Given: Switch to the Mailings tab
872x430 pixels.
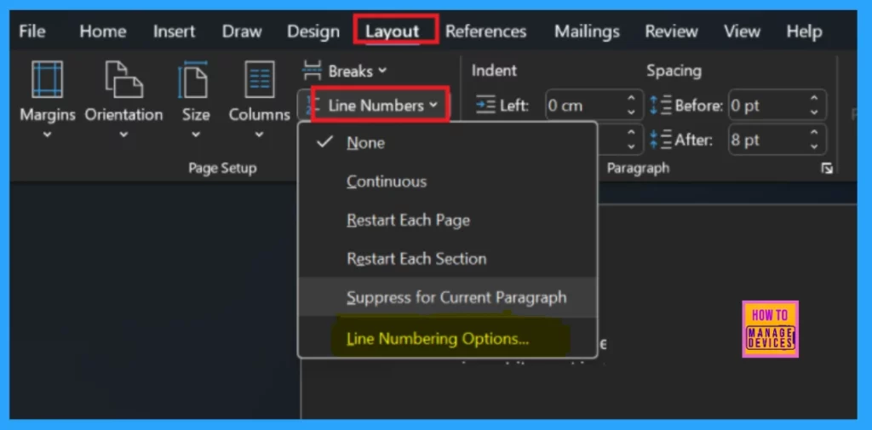Looking at the screenshot, I should coord(587,32).
